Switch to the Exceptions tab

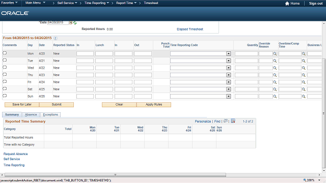50,115
